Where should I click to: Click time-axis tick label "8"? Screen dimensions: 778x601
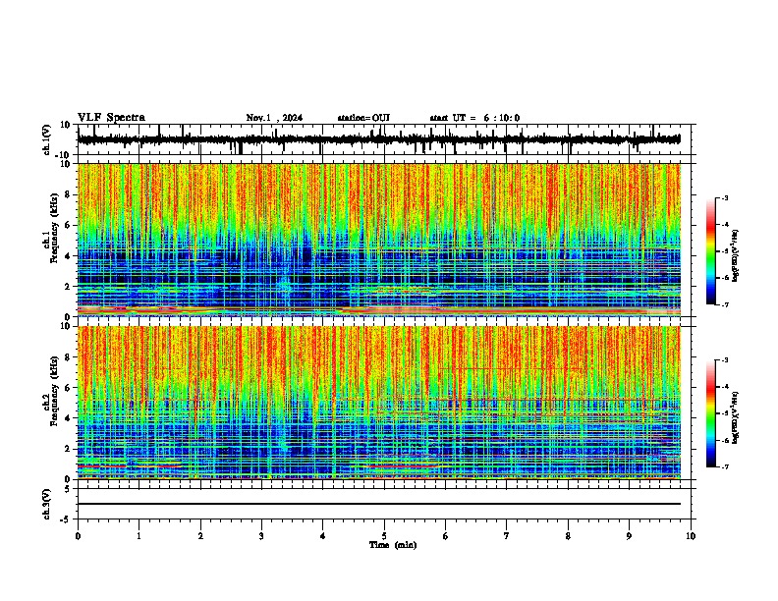(x=568, y=536)
